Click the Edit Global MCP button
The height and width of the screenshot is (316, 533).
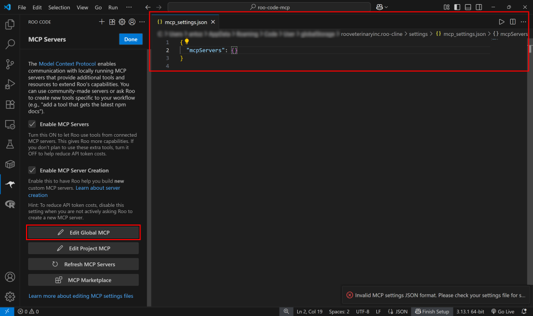click(83, 232)
